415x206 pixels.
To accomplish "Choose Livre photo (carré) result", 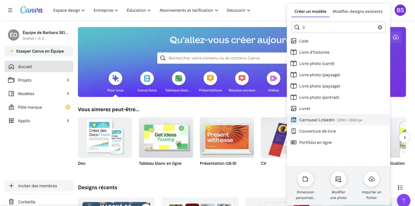I will tap(338, 64).
